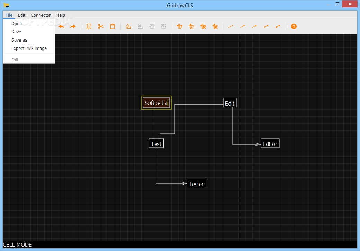This screenshot has width=360, height=251.
Task: Click the Undo arrow icon
Action: tap(61, 26)
